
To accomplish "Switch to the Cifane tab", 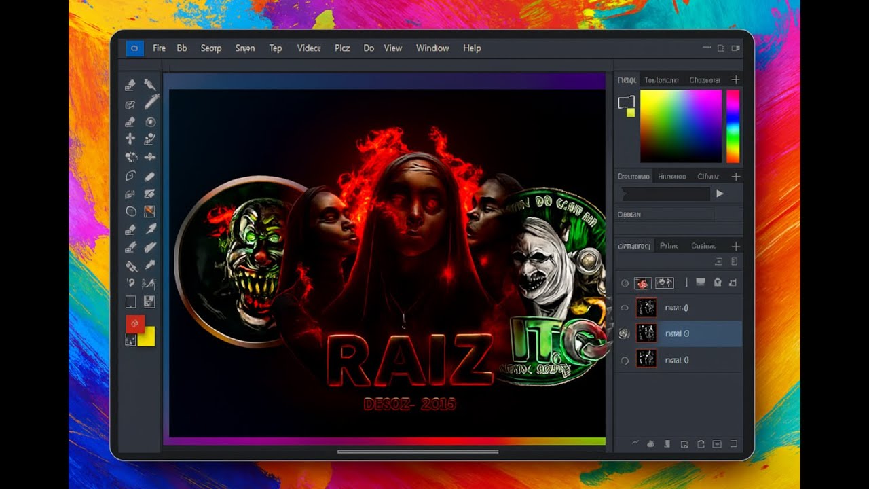I will tap(708, 177).
